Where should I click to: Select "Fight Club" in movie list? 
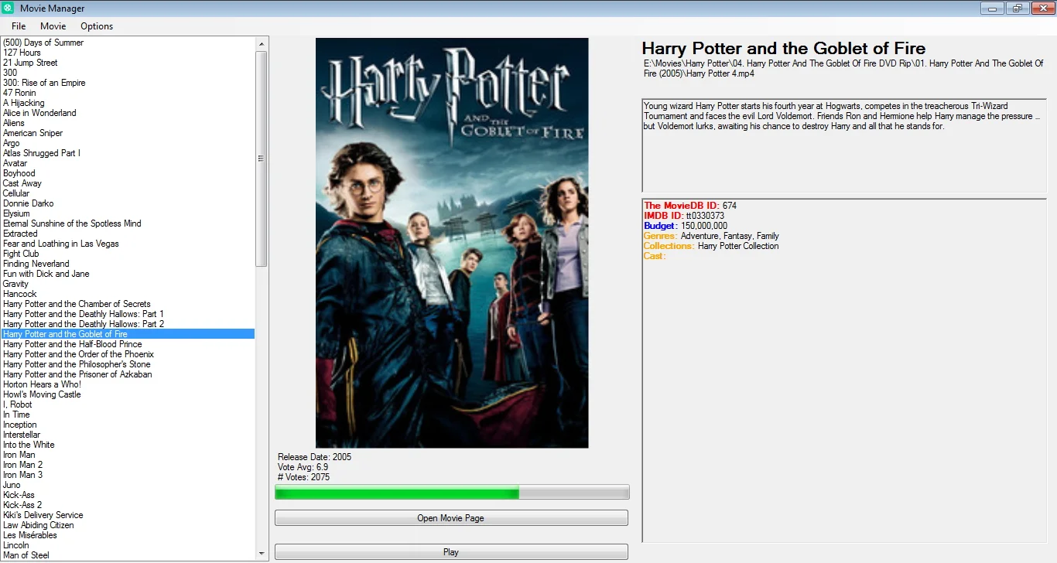point(128,254)
